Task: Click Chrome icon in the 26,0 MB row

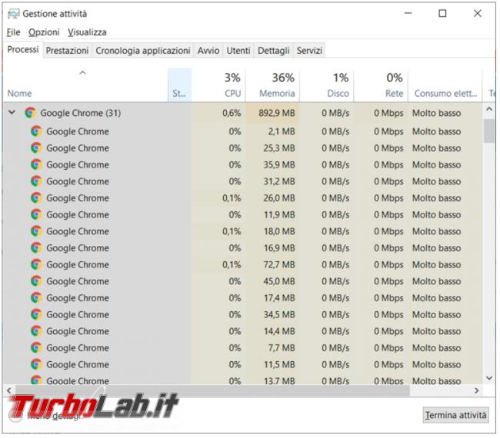Action: click(36, 197)
